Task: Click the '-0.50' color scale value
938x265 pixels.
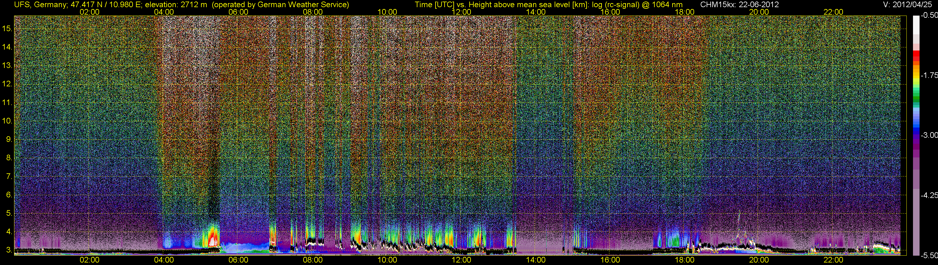Action: 929,15
